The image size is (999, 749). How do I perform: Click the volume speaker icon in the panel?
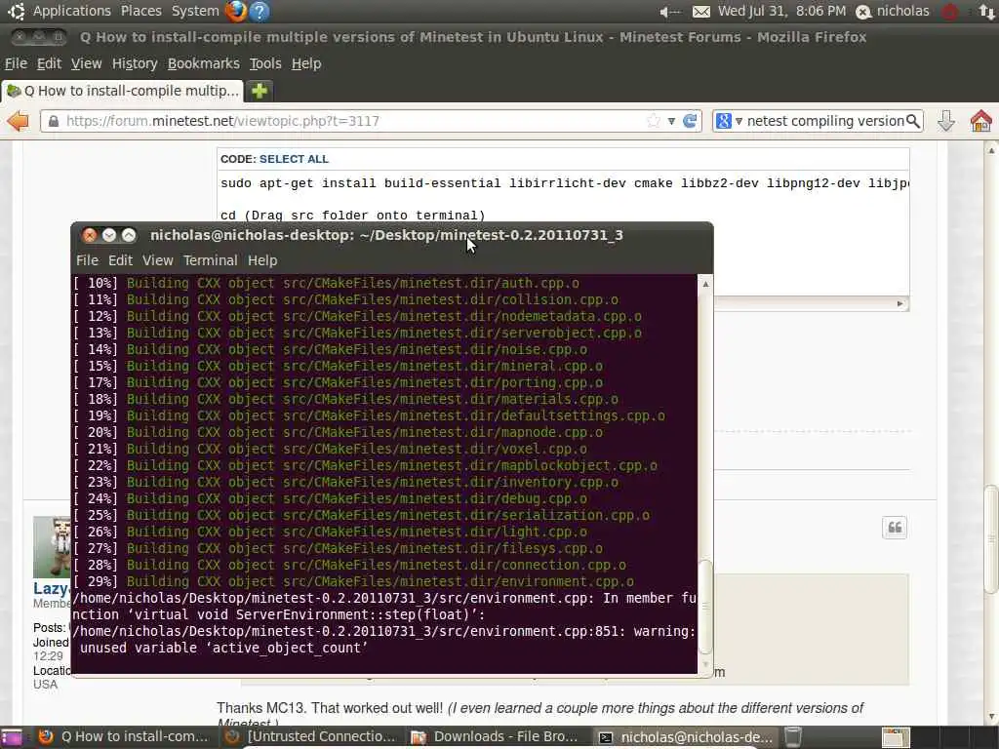[669, 12]
